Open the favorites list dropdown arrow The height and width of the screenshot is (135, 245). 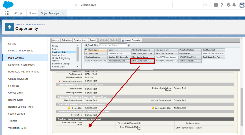(x=210, y=5)
